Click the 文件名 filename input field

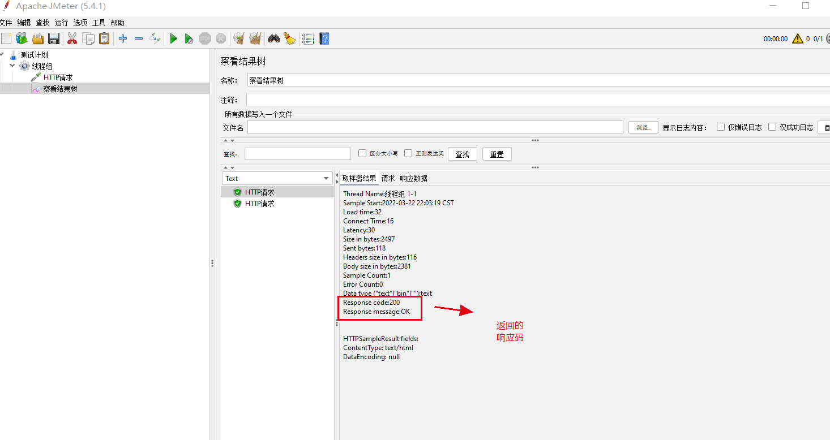pyautogui.click(x=435, y=127)
